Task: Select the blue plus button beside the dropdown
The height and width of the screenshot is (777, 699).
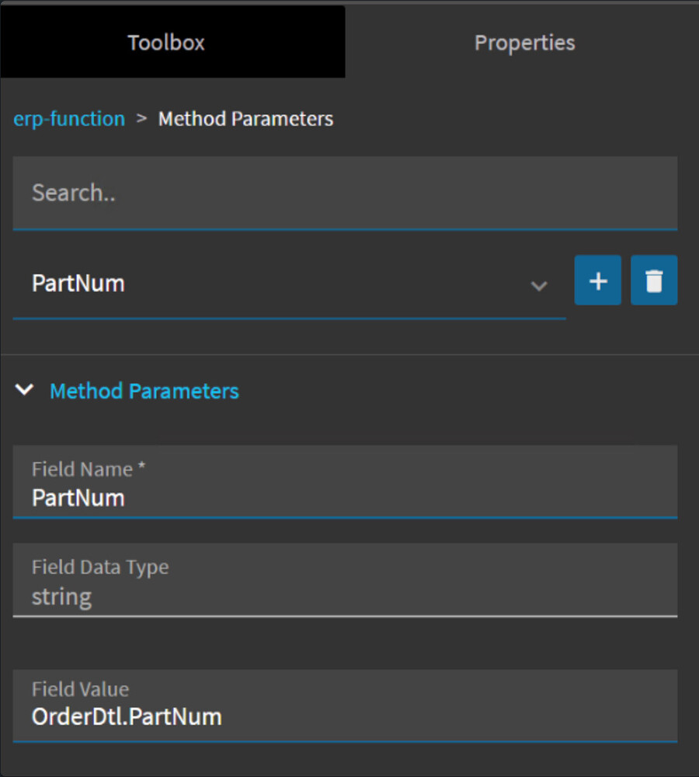Action: click(x=597, y=280)
